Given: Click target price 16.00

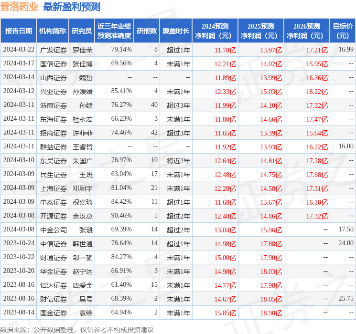Looking at the screenshot, I should pyautogui.click(x=346, y=146).
